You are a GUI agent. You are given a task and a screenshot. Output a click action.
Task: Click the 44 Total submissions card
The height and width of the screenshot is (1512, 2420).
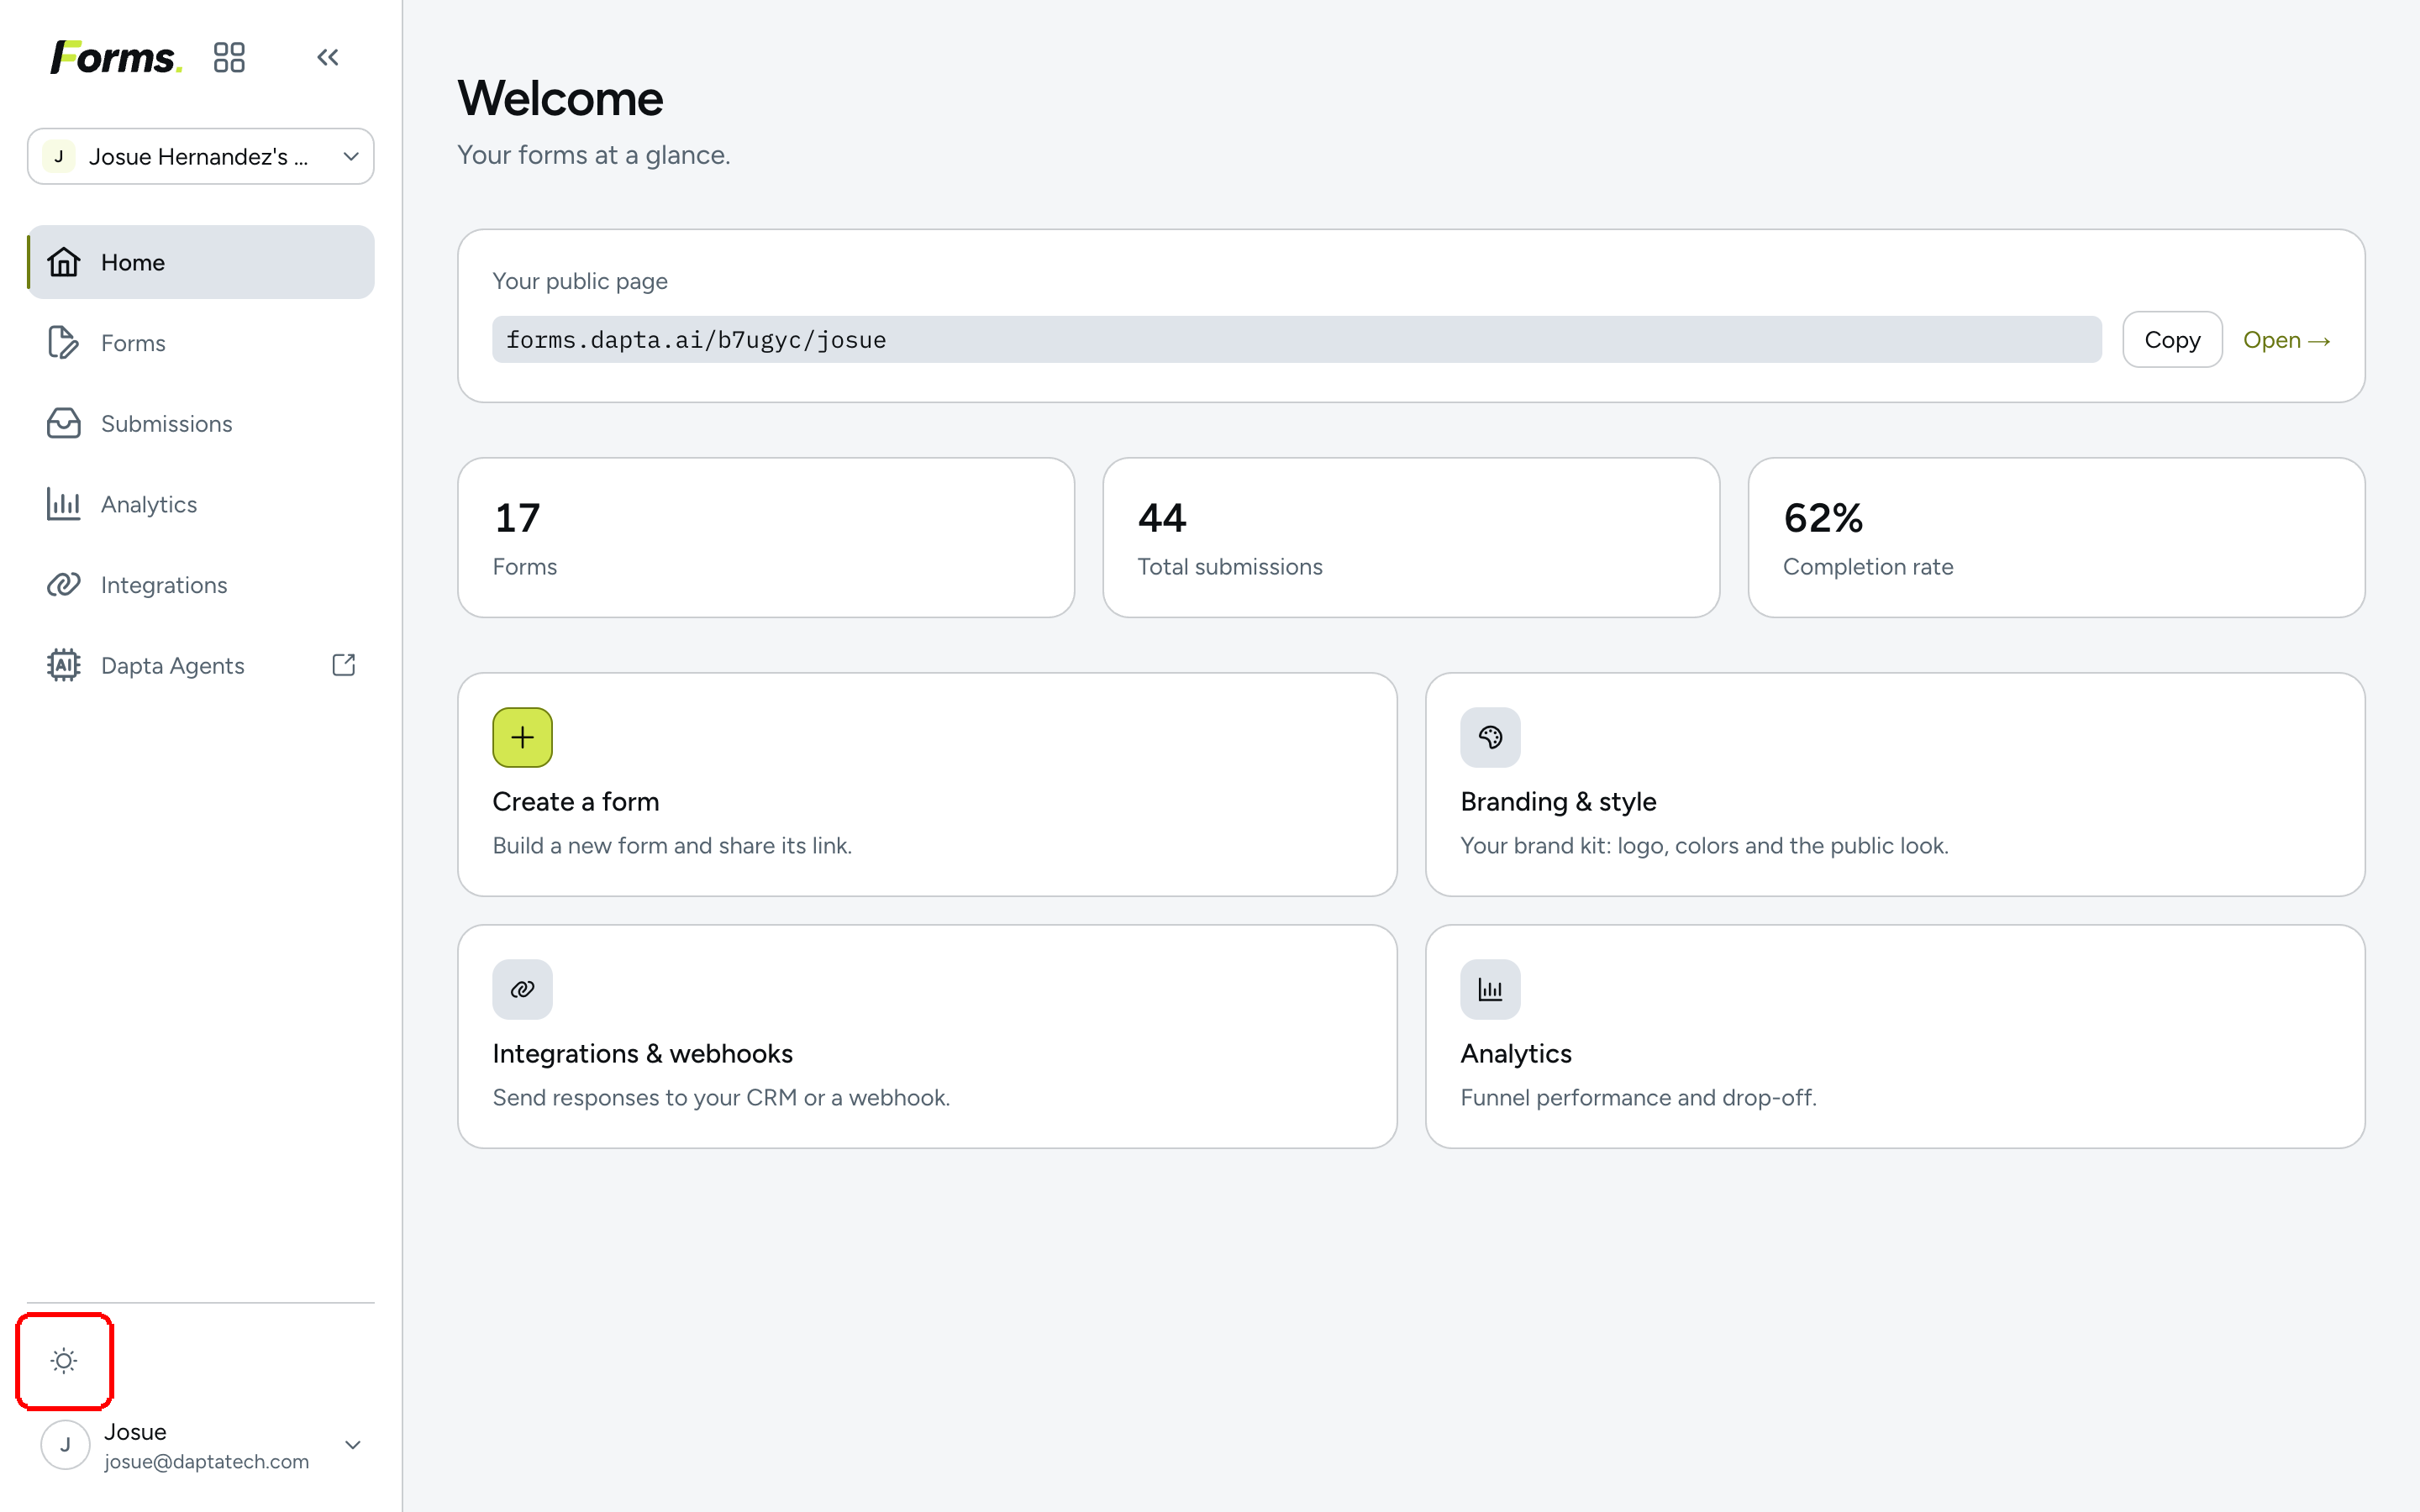[x=1411, y=538]
